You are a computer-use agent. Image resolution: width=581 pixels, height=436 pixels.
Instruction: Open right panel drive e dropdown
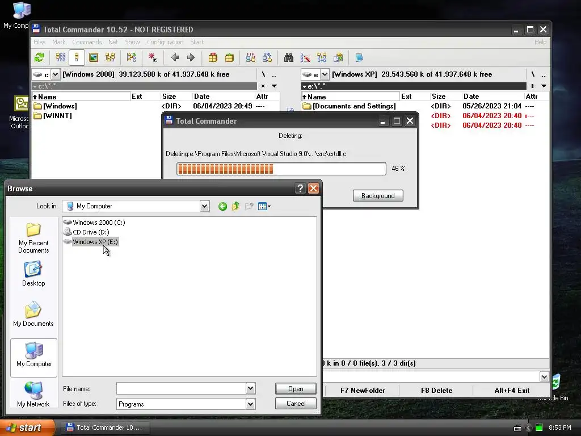point(325,74)
